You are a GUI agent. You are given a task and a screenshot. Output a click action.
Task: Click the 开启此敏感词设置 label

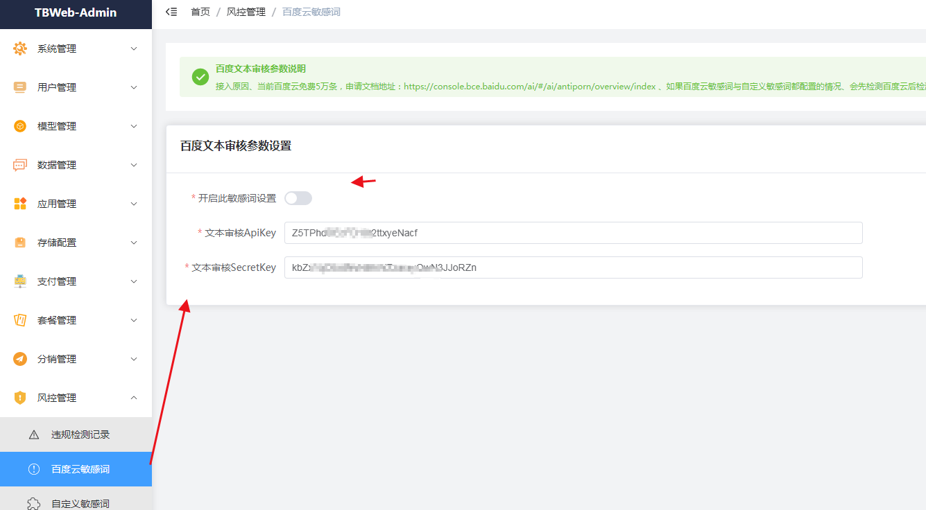(237, 198)
